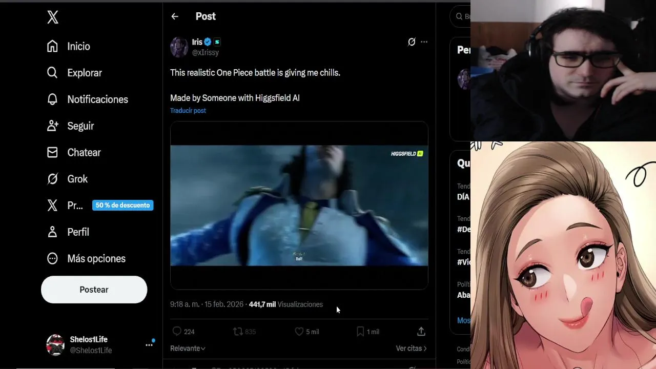
Task: Click the share upload icon
Action: 421,332
